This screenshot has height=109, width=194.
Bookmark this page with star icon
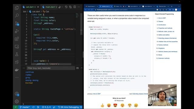pyautogui.click(x=166, y=10)
